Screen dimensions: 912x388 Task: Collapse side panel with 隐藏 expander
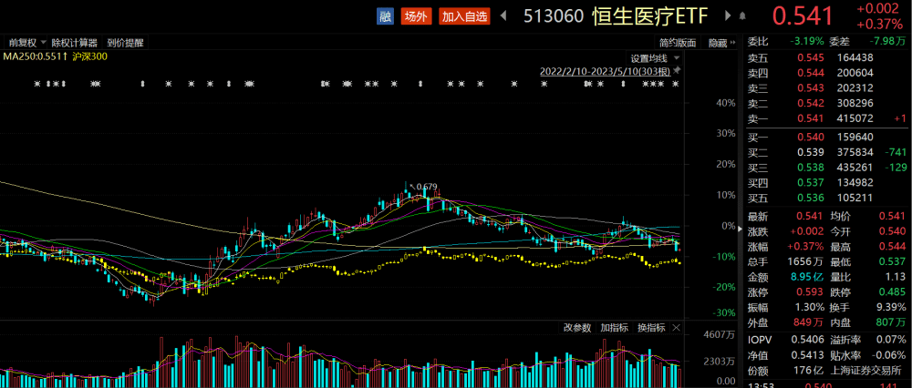coord(720,42)
